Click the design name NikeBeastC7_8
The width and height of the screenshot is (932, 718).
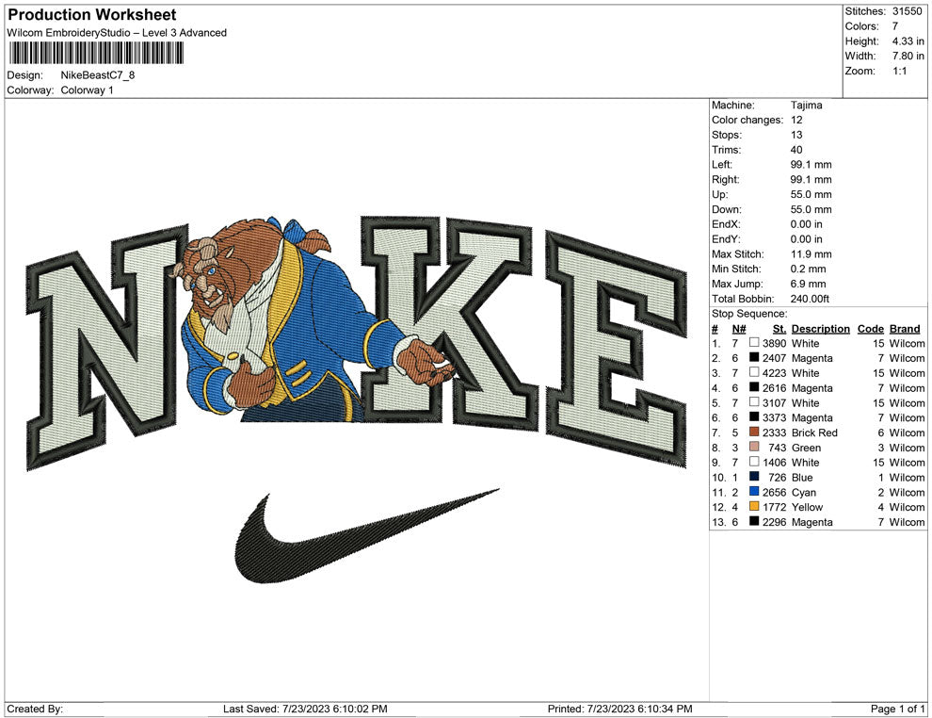pos(98,75)
